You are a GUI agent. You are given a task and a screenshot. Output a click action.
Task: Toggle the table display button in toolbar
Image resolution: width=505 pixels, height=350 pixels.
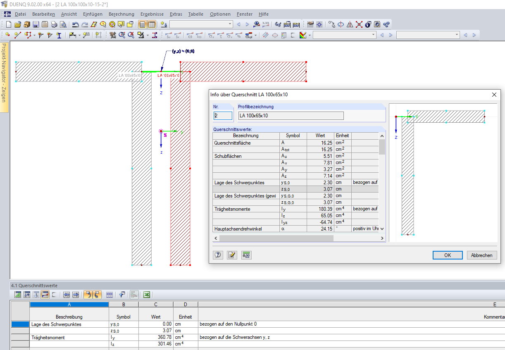point(152,24)
